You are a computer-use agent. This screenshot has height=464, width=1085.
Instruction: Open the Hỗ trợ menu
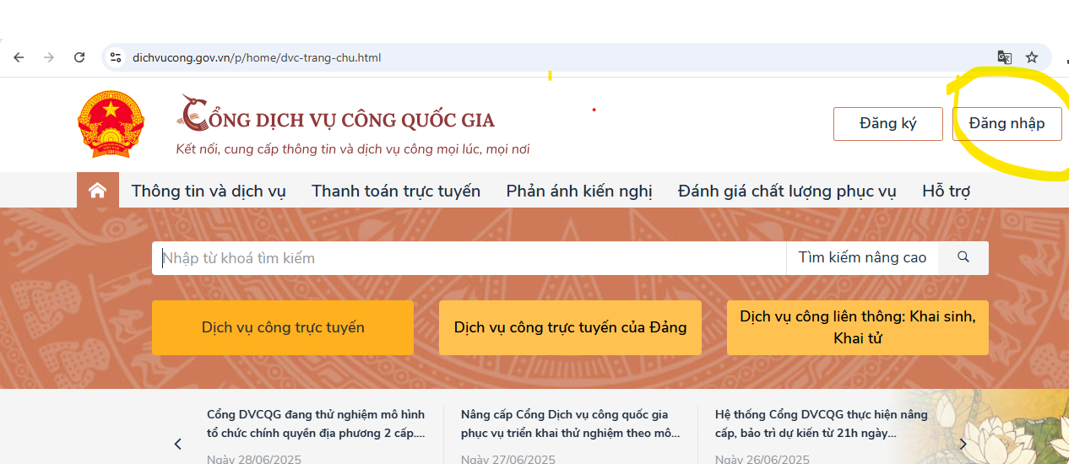(946, 191)
